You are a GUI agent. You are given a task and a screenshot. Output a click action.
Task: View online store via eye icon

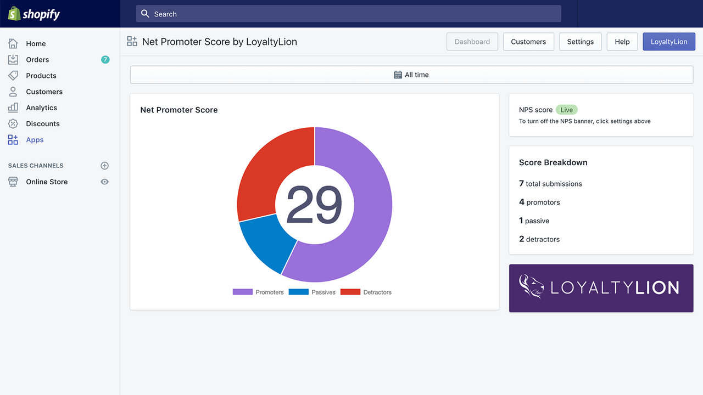104,182
